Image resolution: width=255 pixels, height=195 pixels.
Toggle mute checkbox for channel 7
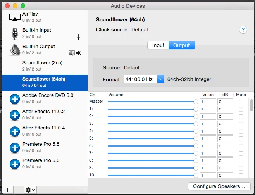click(x=241, y=154)
